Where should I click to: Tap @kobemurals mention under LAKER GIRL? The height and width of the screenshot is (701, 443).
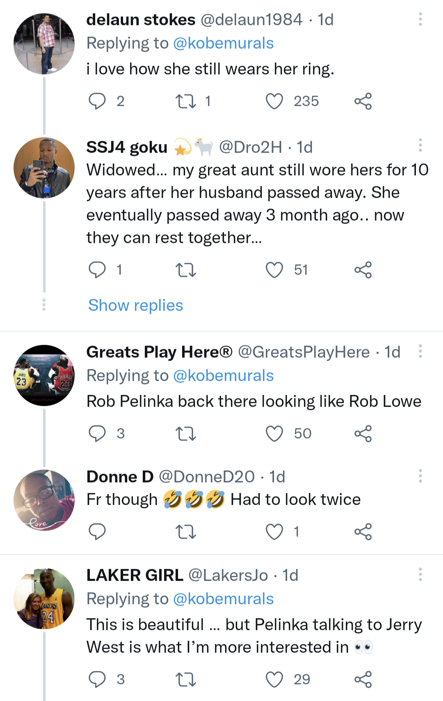(x=223, y=599)
